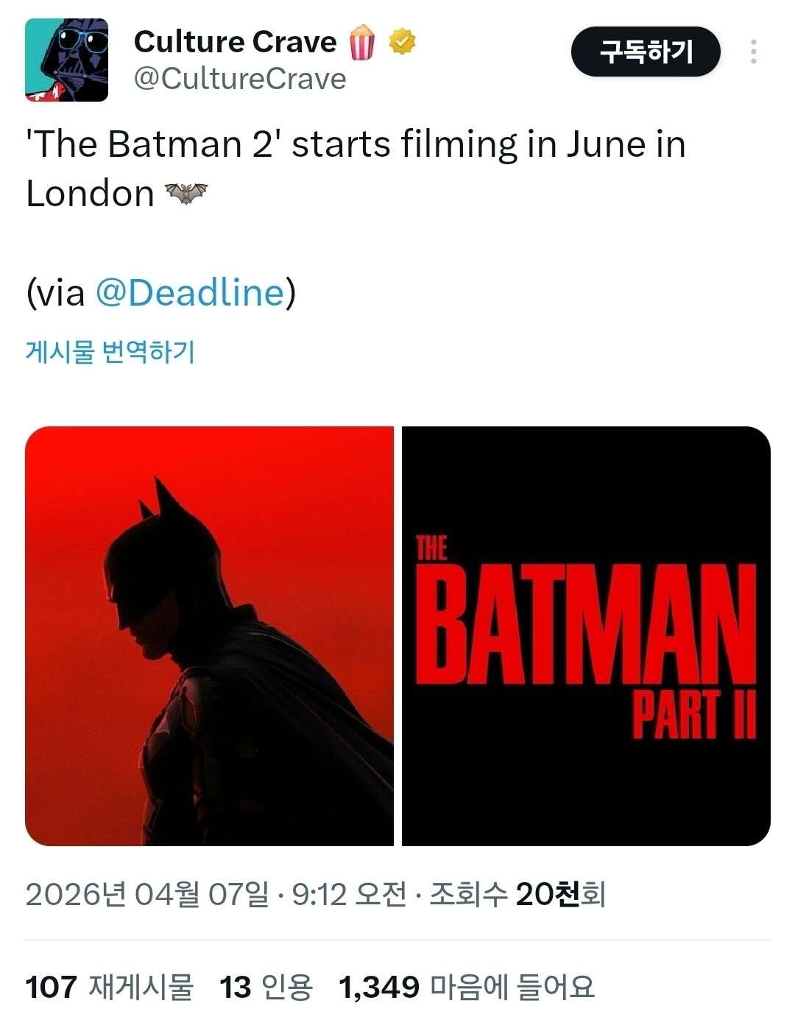View the 1,349 마음에 들어요 likes list

(466, 987)
